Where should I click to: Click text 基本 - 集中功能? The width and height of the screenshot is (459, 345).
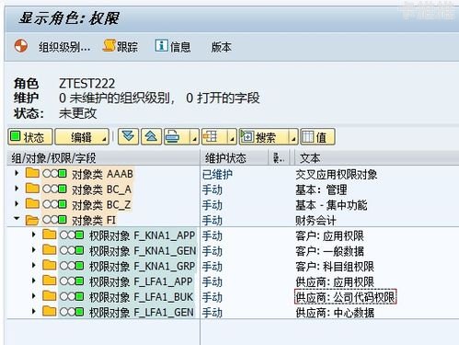[331, 205]
